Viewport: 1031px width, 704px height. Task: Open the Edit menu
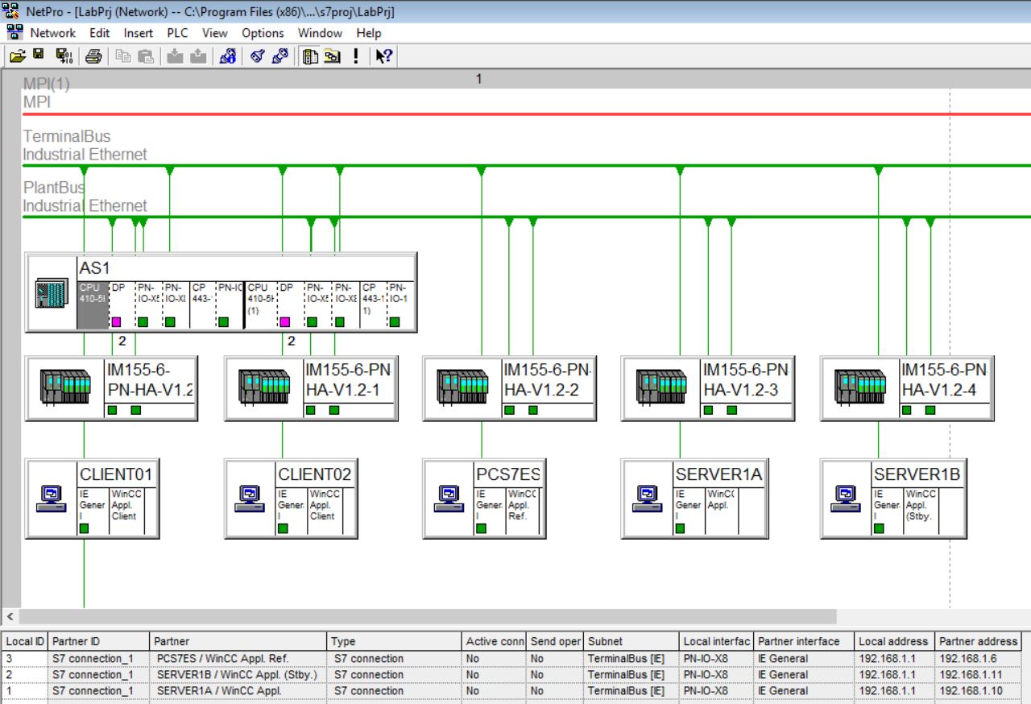tap(99, 33)
